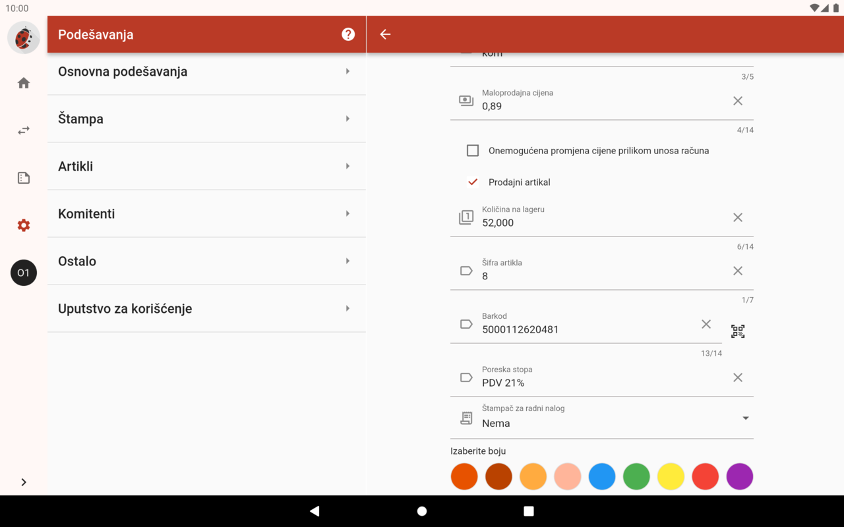The width and height of the screenshot is (844, 527).
Task: Open the Artikli settings section
Action: (x=206, y=166)
